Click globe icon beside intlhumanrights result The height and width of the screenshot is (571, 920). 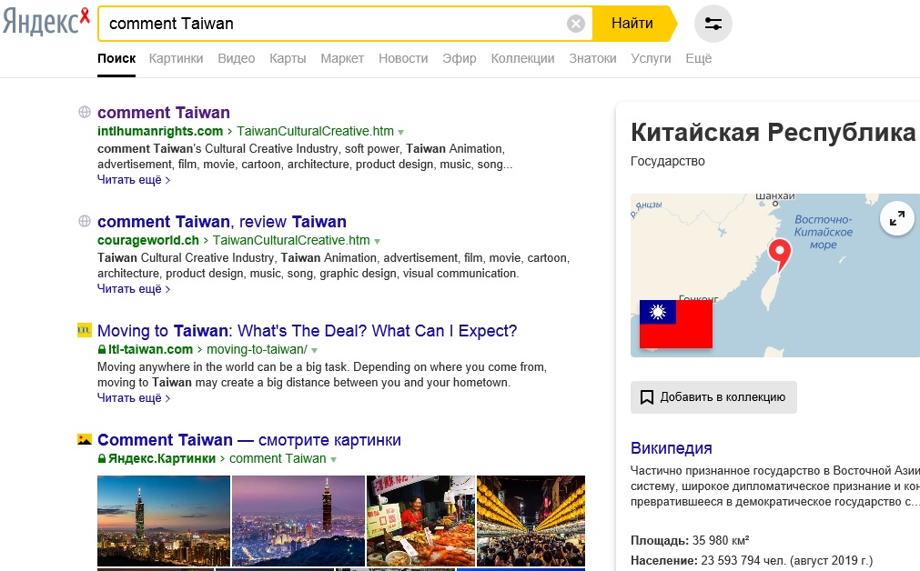click(x=85, y=113)
